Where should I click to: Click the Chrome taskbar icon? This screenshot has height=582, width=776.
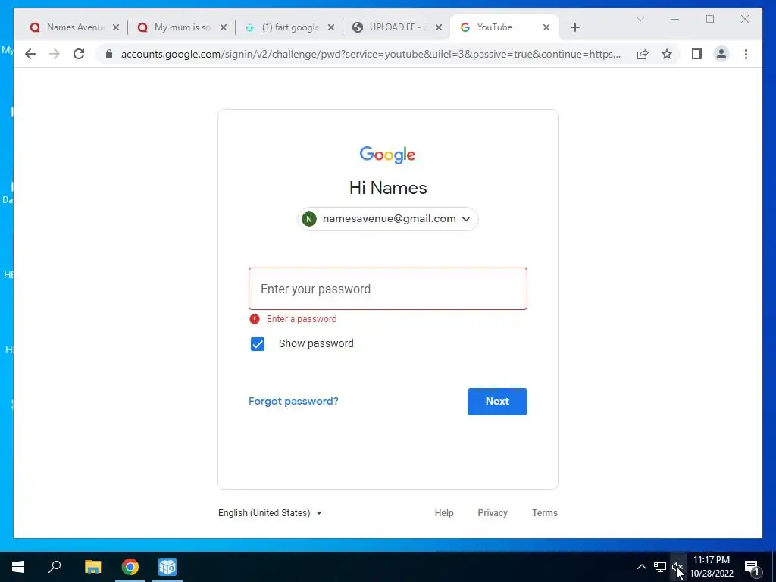coord(130,567)
